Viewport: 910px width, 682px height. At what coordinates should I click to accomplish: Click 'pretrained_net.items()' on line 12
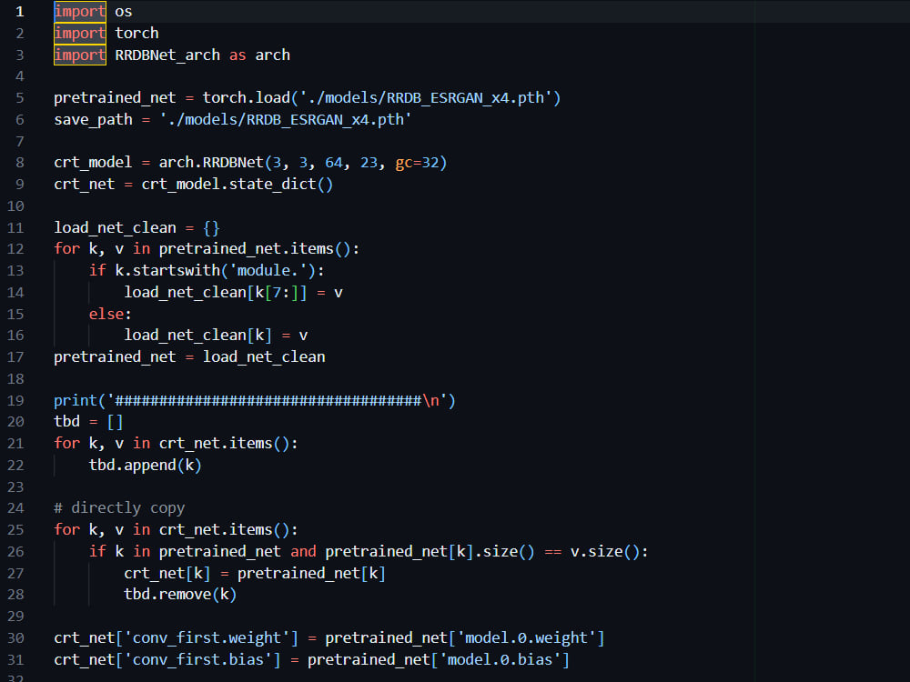[255, 249]
